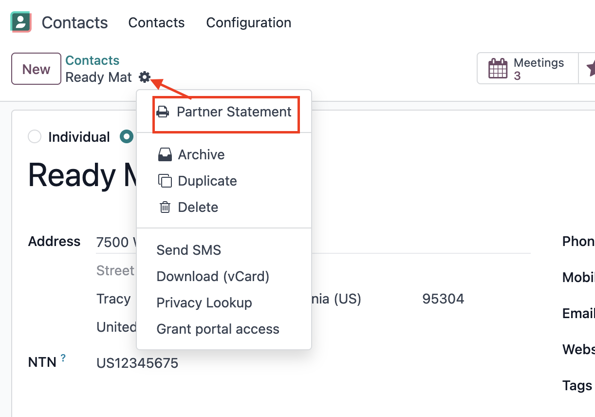This screenshot has height=417, width=595.
Task: Select the Individual radio button
Action: coord(35,137)
